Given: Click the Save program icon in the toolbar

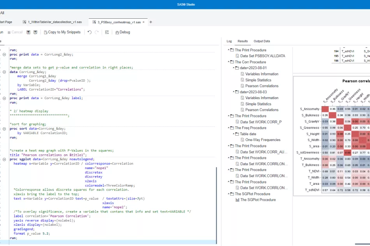Looking at the screenshot, I should (x=28, y=32).
